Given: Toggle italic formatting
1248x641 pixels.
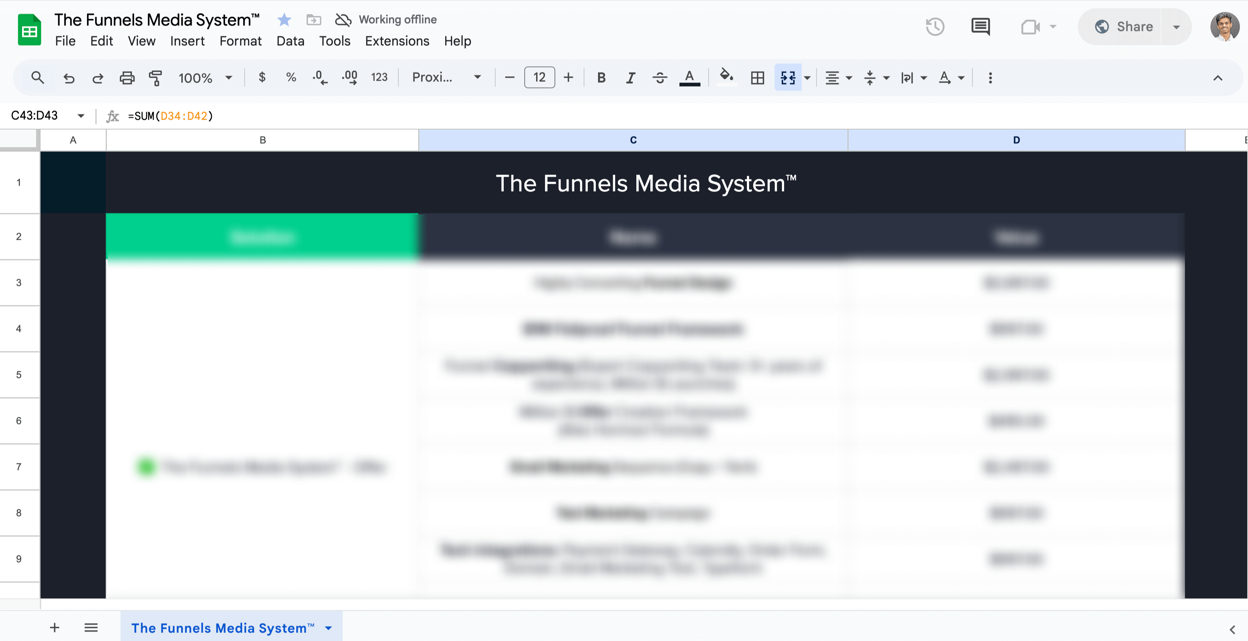Looking at the screenshot, I should pos(630,77).
